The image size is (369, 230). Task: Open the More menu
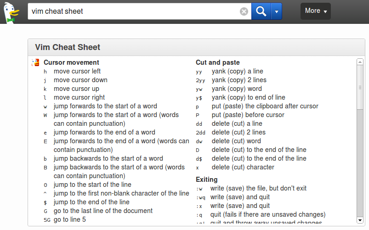coord(316,11)
